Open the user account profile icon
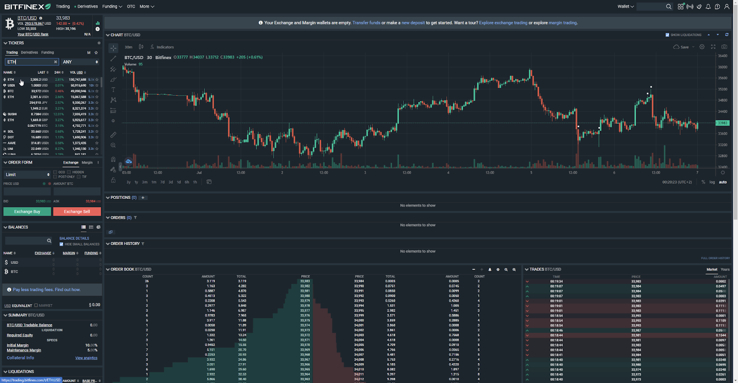Image resolution: width=738 pixels, height=383 pixels. (x=727, y=6)
